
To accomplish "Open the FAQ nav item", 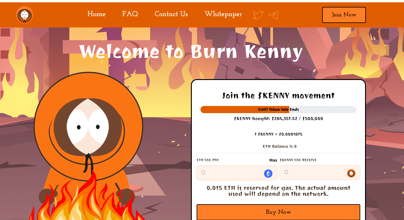I will coord(130,14).
